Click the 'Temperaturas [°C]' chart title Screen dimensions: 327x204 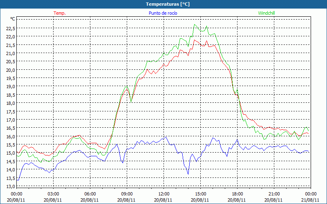[x=168, y=4]
